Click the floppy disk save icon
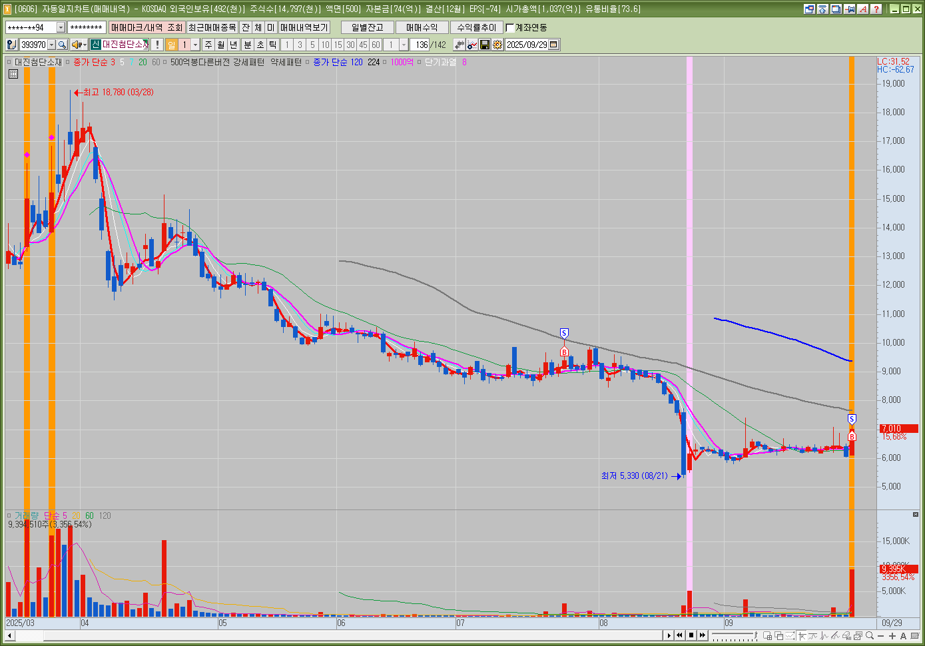The width and height of the screenshot is (925, 646). (485, 45)
